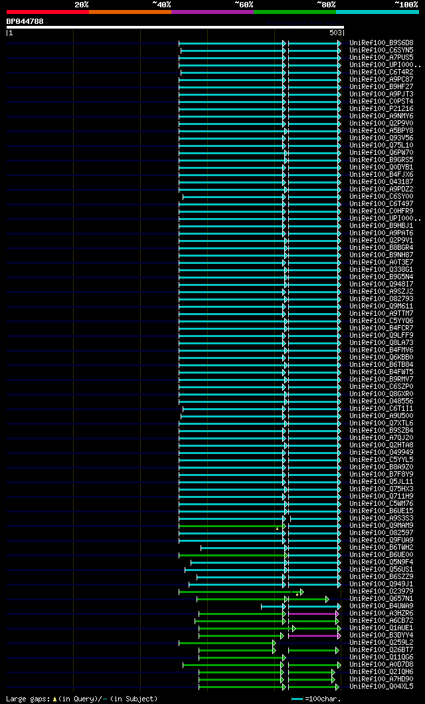Select hit label UniRef100_Q2IQH6
The width and height of the screenshot is (425, 704).
382,671
